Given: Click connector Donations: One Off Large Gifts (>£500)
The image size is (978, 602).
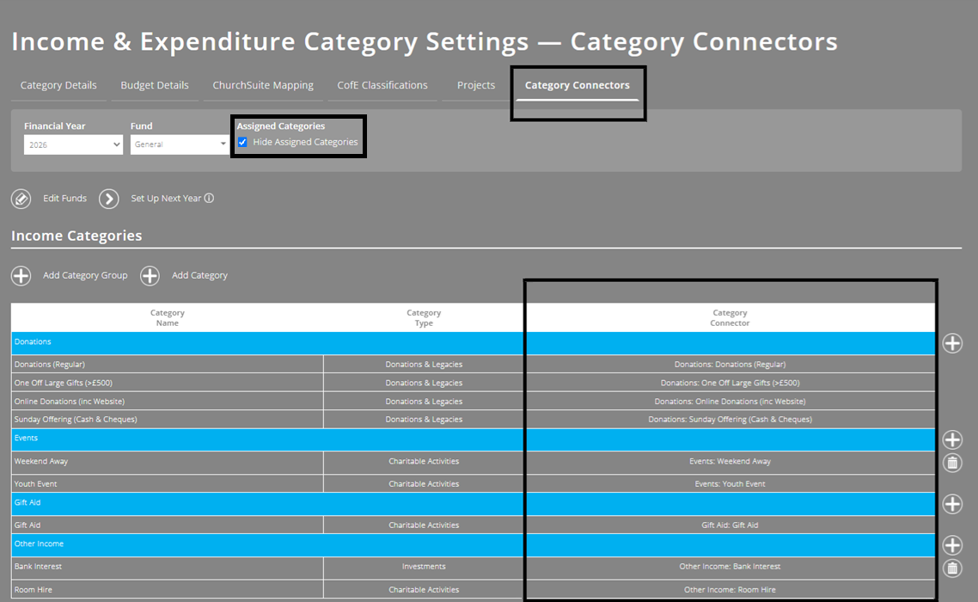Looking at the screenshot, I should tap(730, 383).
